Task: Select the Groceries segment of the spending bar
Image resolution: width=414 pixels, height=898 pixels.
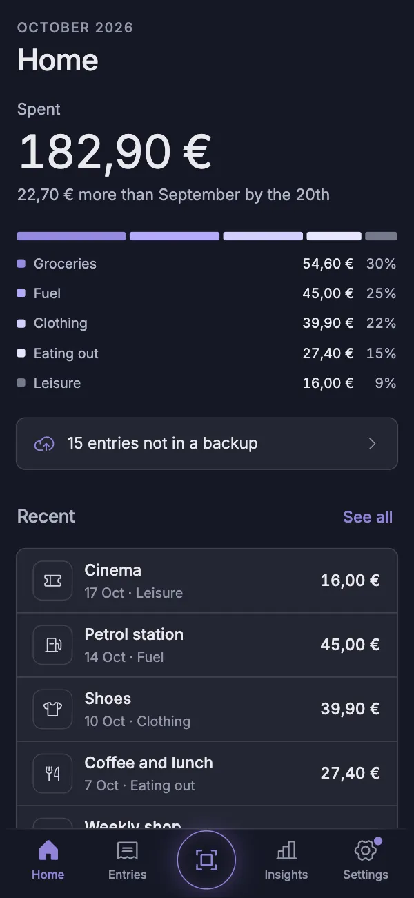Action: (71, 236)
